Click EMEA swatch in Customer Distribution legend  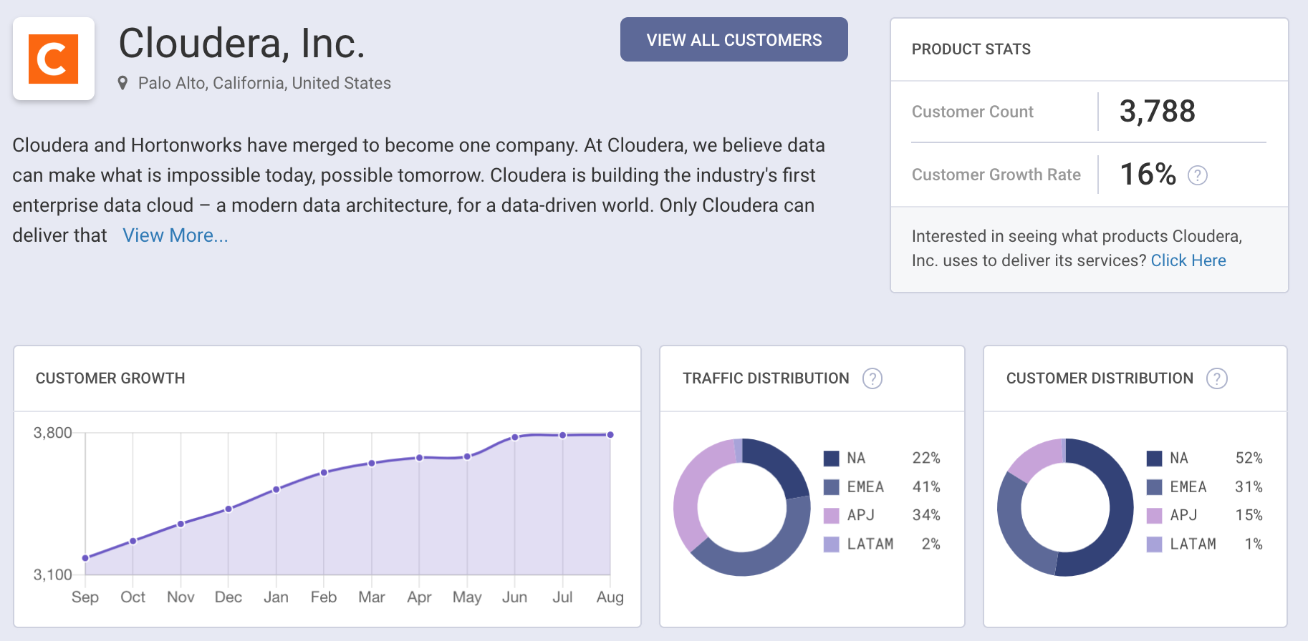point(1154,487)
